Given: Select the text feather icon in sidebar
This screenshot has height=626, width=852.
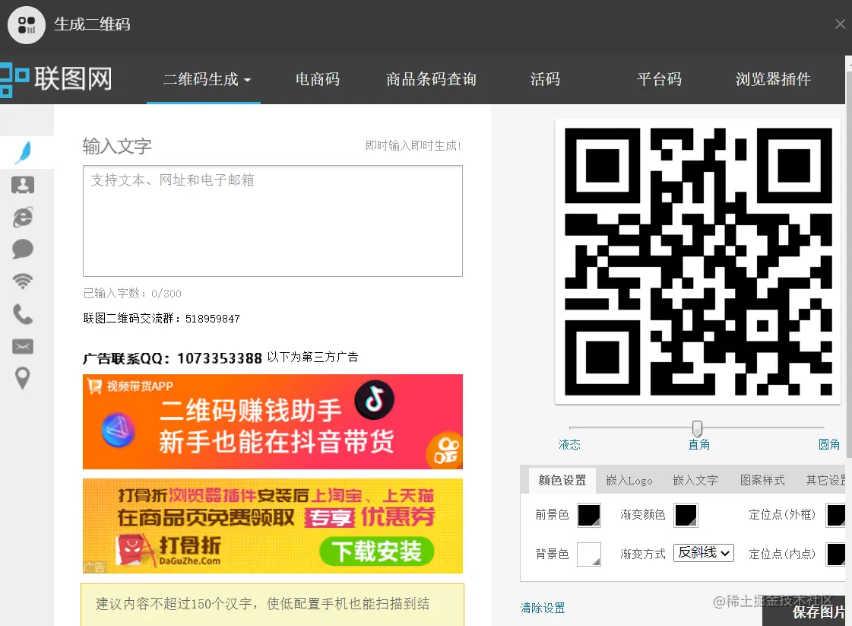Looking at the screenshot, I should point(24,153).
